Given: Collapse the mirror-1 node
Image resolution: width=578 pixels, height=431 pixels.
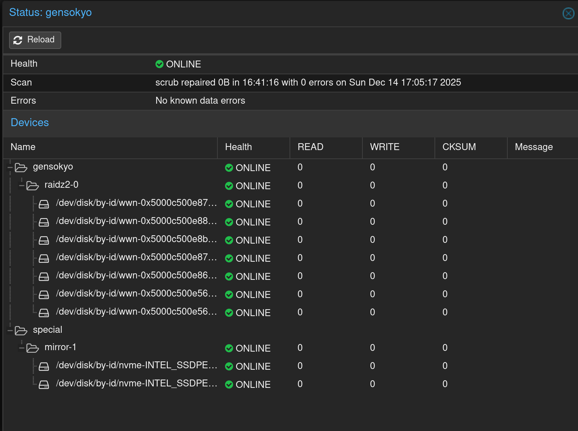Looking at the screenshot, I should click(x=22, y=348).
